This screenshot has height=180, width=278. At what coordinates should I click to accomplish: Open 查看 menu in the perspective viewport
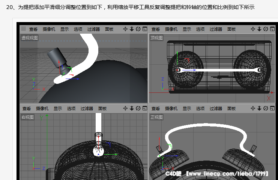[x=33, y=29]
